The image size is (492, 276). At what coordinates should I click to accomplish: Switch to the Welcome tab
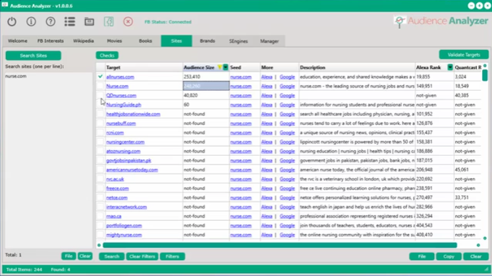18,41
